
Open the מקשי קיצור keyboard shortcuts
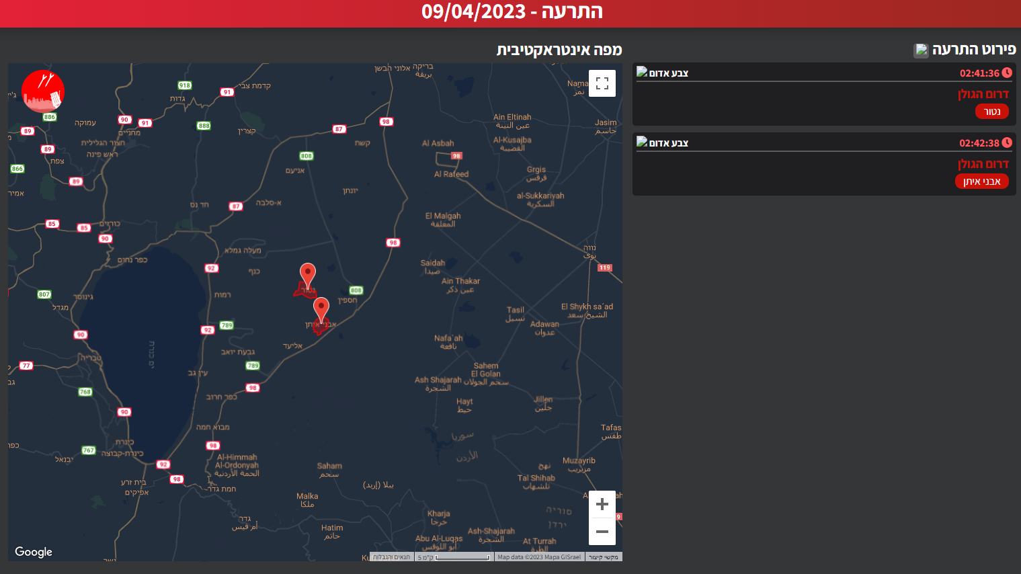click(x=603, y=557)
